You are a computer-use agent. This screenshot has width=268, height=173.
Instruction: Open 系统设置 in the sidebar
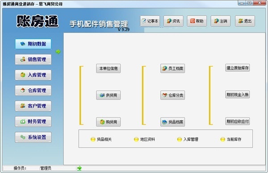coord(33,137)
